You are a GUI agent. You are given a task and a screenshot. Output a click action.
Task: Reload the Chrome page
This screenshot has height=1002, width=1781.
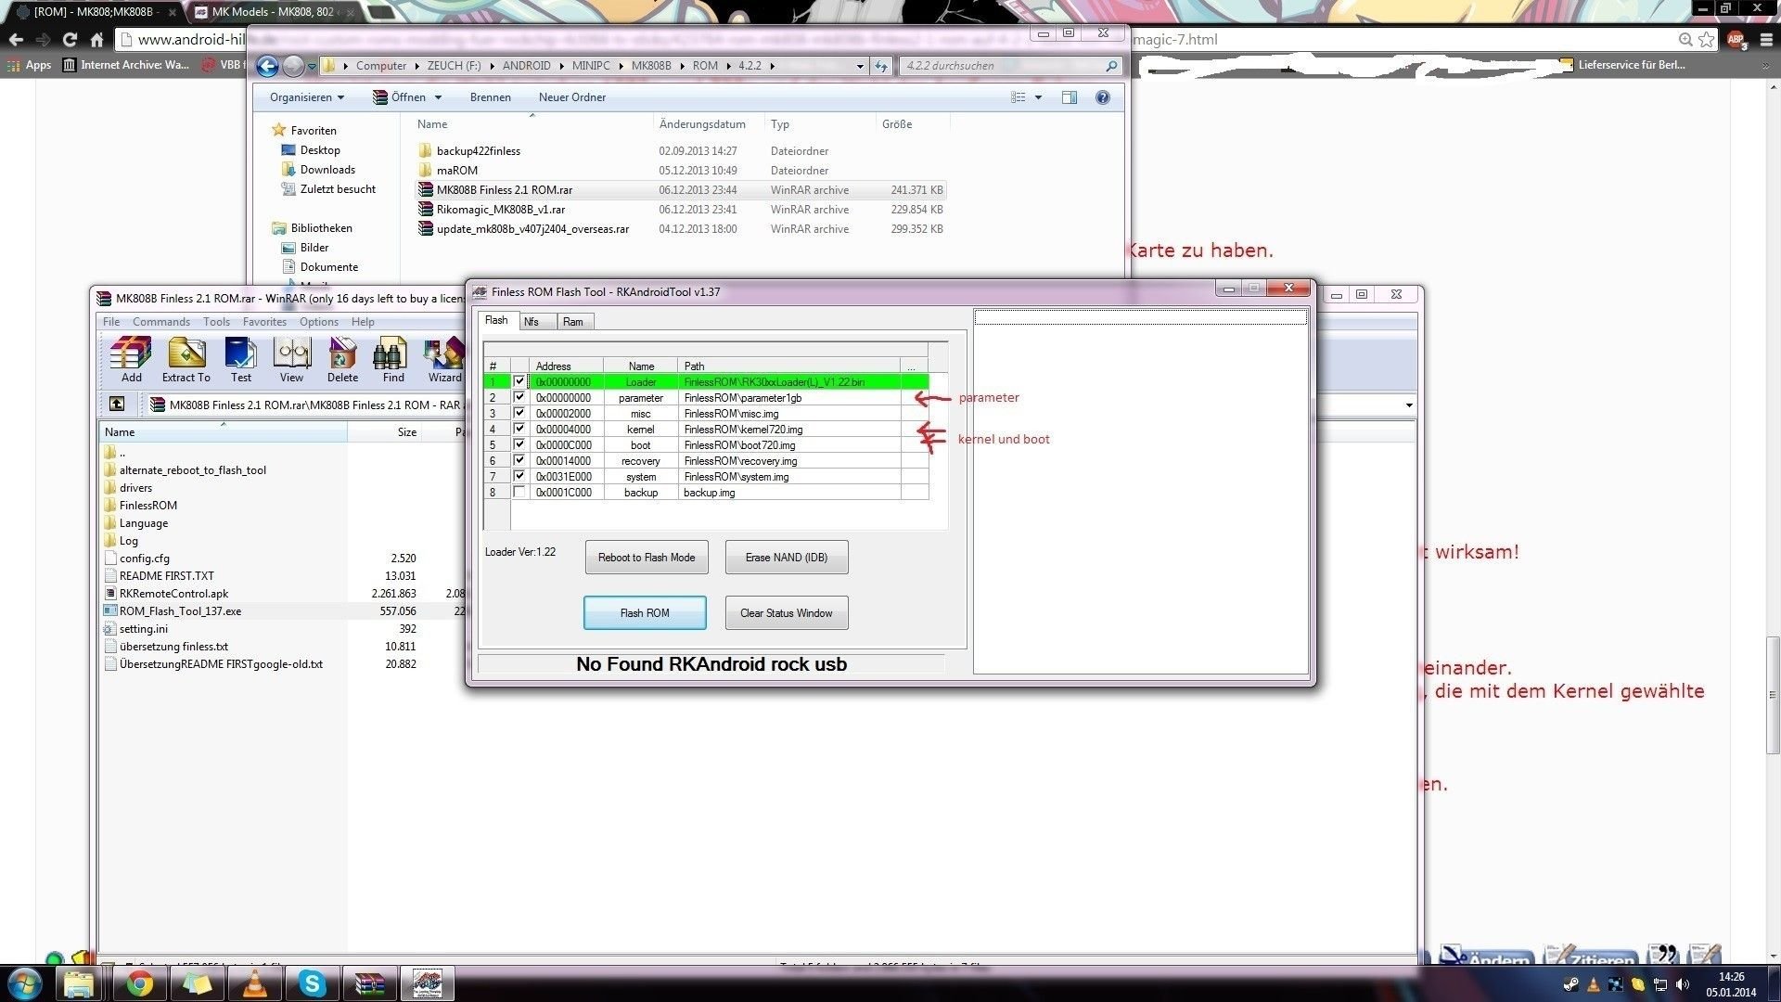(70, 40)
